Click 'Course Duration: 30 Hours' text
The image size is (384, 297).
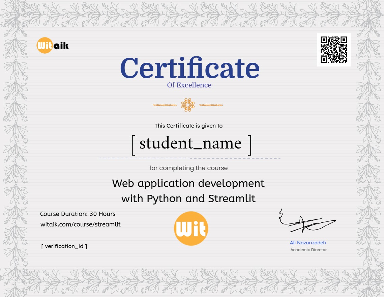point(78,214)
